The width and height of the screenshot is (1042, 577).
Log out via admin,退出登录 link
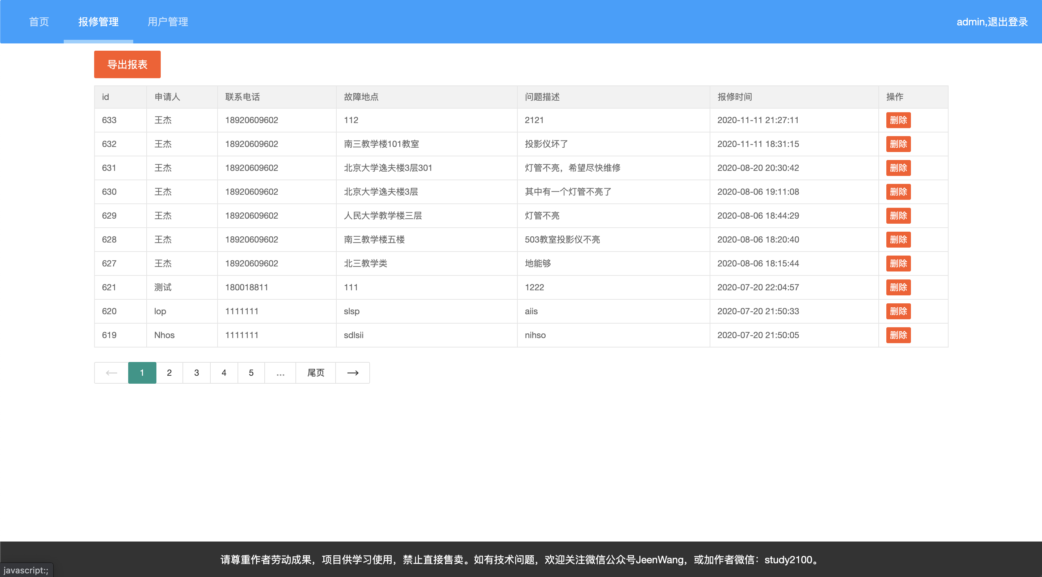pos(991,21)
